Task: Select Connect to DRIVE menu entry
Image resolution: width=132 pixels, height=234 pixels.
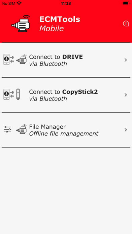Action: click(x=66, y=60)
